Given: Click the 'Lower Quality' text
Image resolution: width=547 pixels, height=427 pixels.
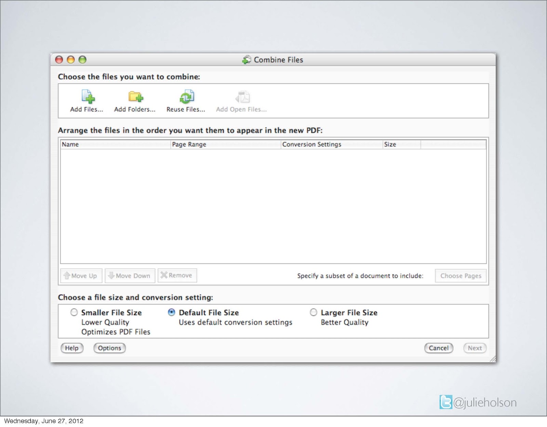Looking at the screenshot, I should [105, 322].
